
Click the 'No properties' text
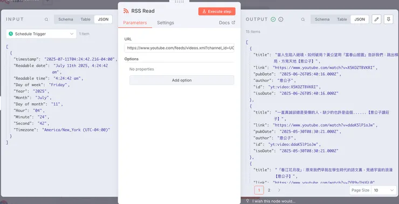[x=142, y=69]
